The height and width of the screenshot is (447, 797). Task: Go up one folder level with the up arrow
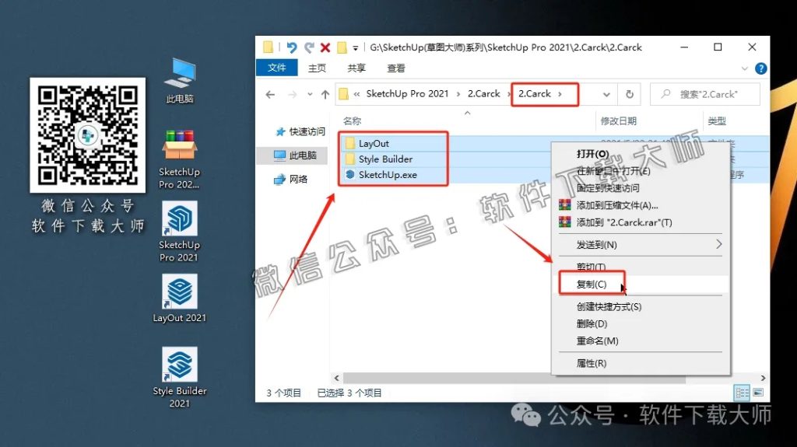(325, 95)
